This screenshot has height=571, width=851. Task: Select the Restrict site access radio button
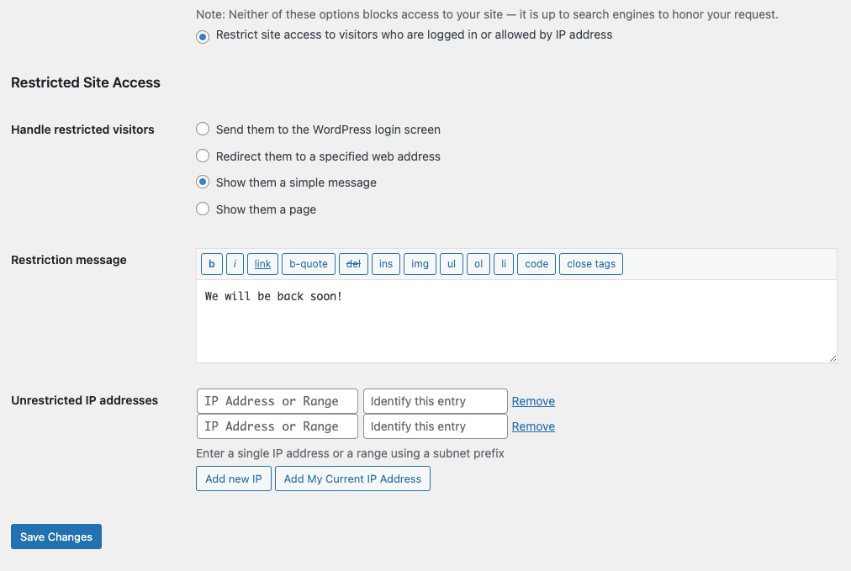point(203,36)
